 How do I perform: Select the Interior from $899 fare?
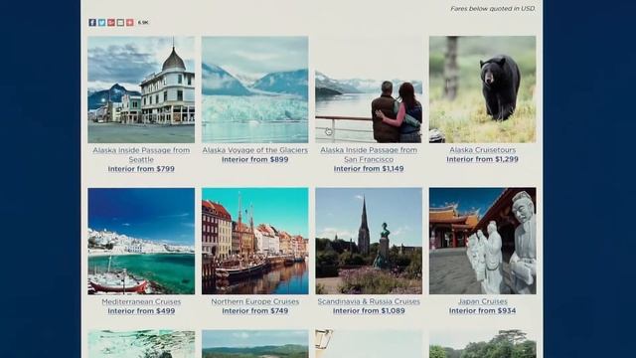coord(255,159)
